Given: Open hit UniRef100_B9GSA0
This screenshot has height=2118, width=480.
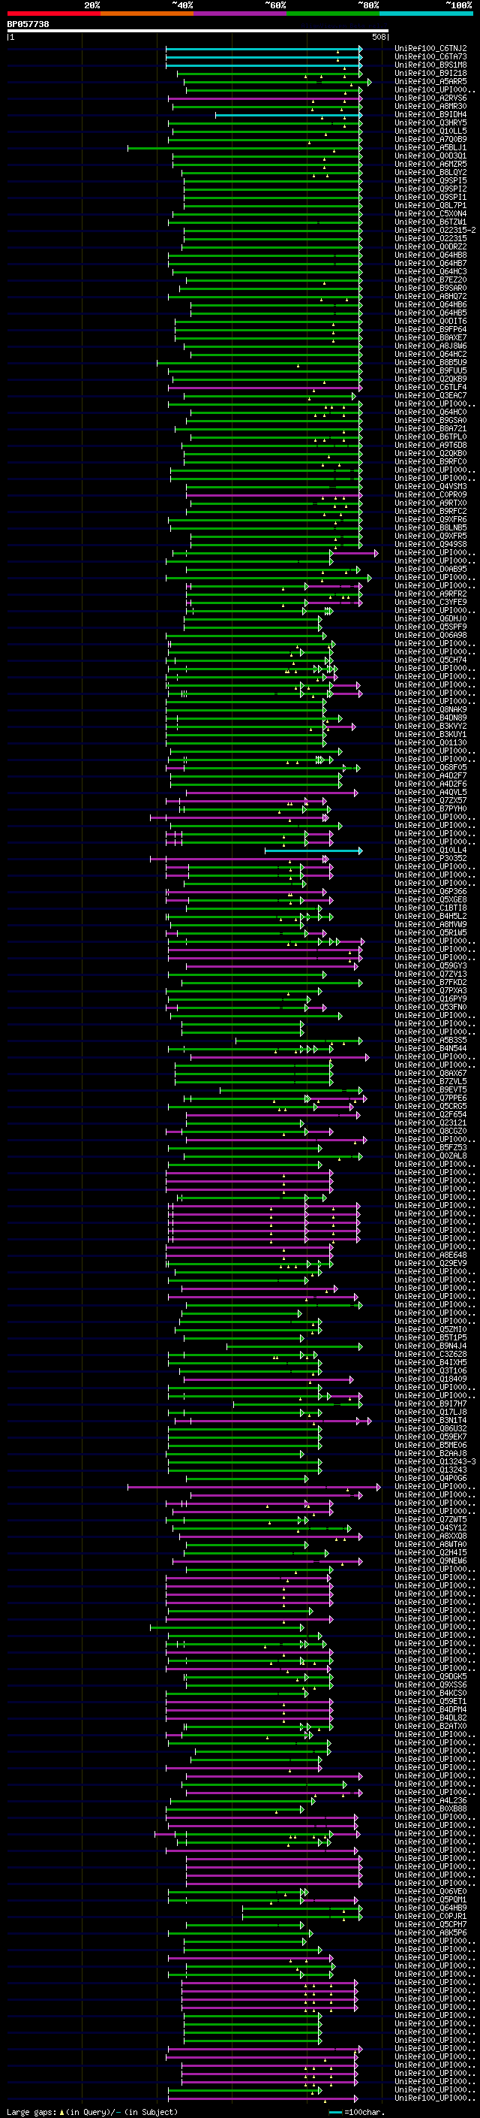Looking at the screenshot, I should [430, 420].
